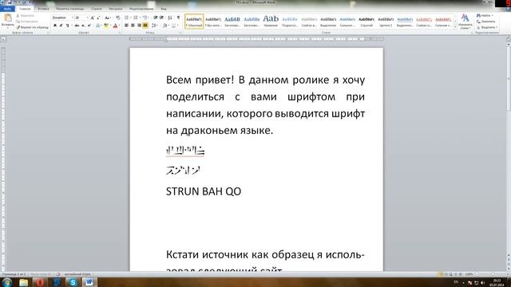Viewport: 511px width, 287px height.
Task: Toggle superscript formatting
Action: [89, 26]
